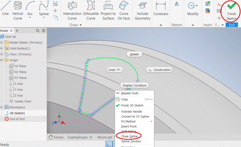Click the Equation Curve icon

[55, 3]
